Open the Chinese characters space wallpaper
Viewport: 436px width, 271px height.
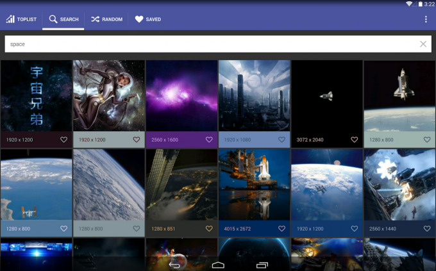point(36,95)
